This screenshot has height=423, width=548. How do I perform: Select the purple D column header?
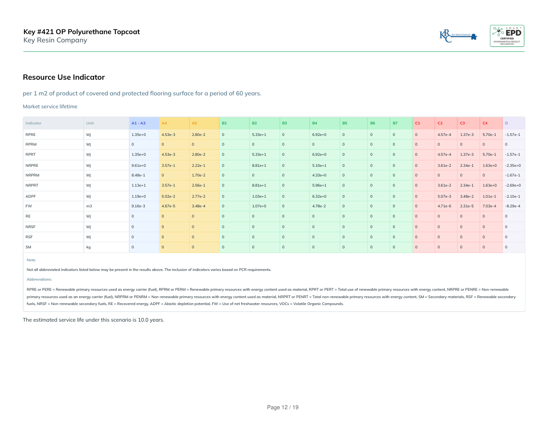click(506, 123)
